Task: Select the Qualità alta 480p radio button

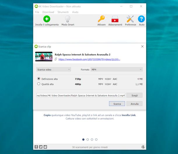Action: click(39, 84)
